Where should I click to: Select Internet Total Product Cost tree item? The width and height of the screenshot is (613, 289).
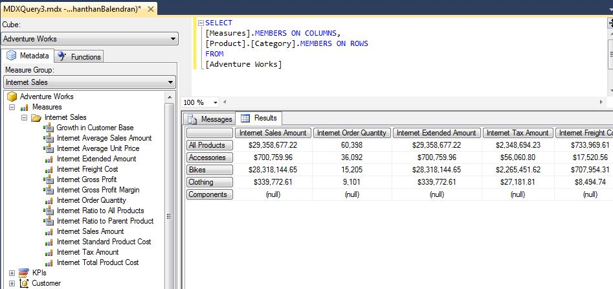click(97, 262)
